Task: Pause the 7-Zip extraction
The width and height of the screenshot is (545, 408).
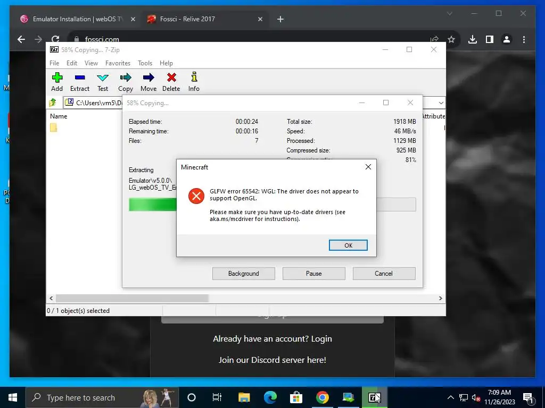Action: pyautogui.click(x=314, y=274)
